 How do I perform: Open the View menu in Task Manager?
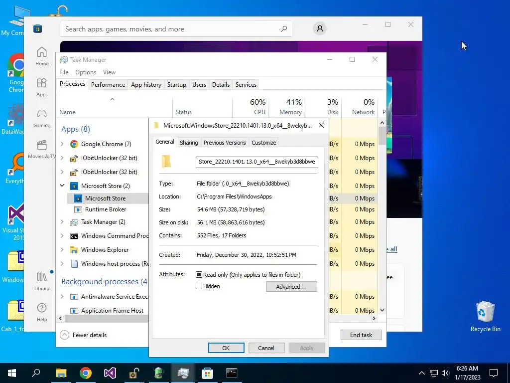[109, 72]
